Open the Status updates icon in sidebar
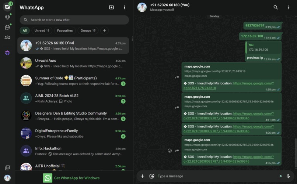 point(7,17)
